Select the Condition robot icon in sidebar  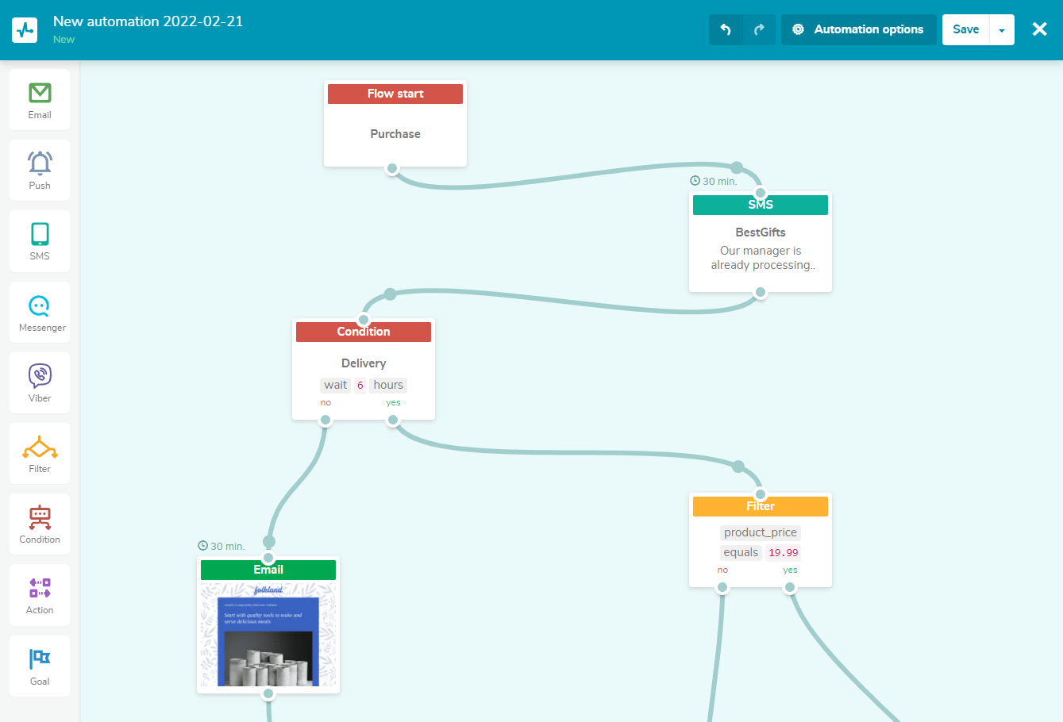pos(40,518)
